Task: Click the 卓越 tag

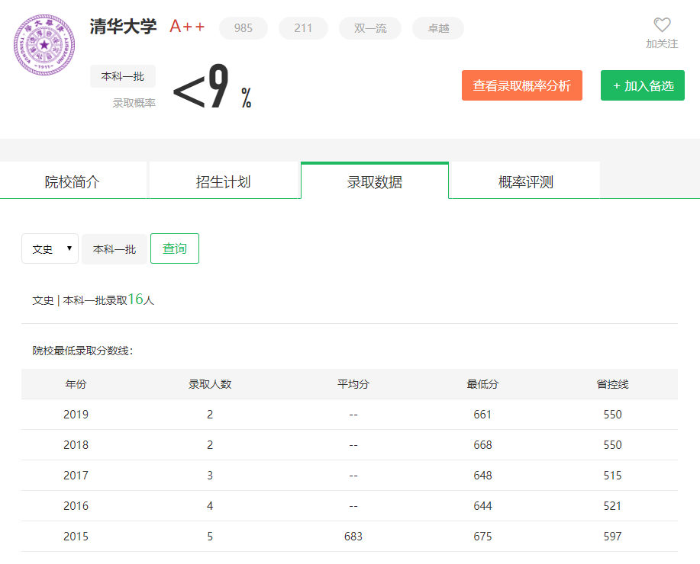Action: [438, 28]
